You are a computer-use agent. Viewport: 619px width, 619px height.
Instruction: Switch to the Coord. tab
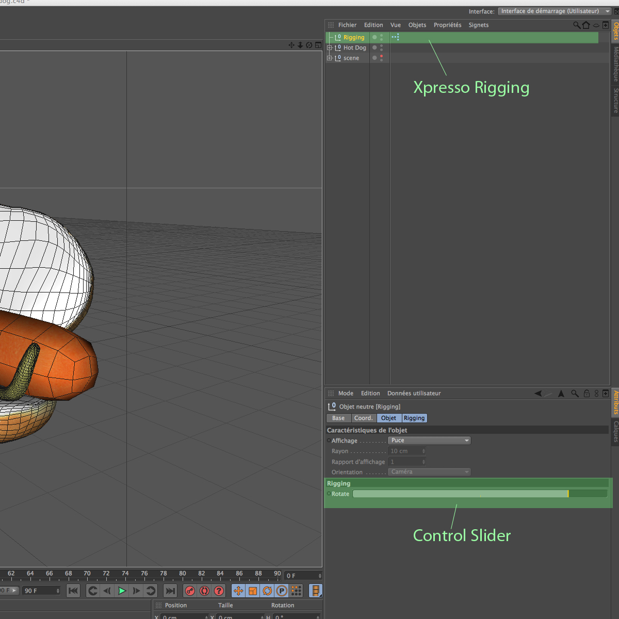pos(363,418)
